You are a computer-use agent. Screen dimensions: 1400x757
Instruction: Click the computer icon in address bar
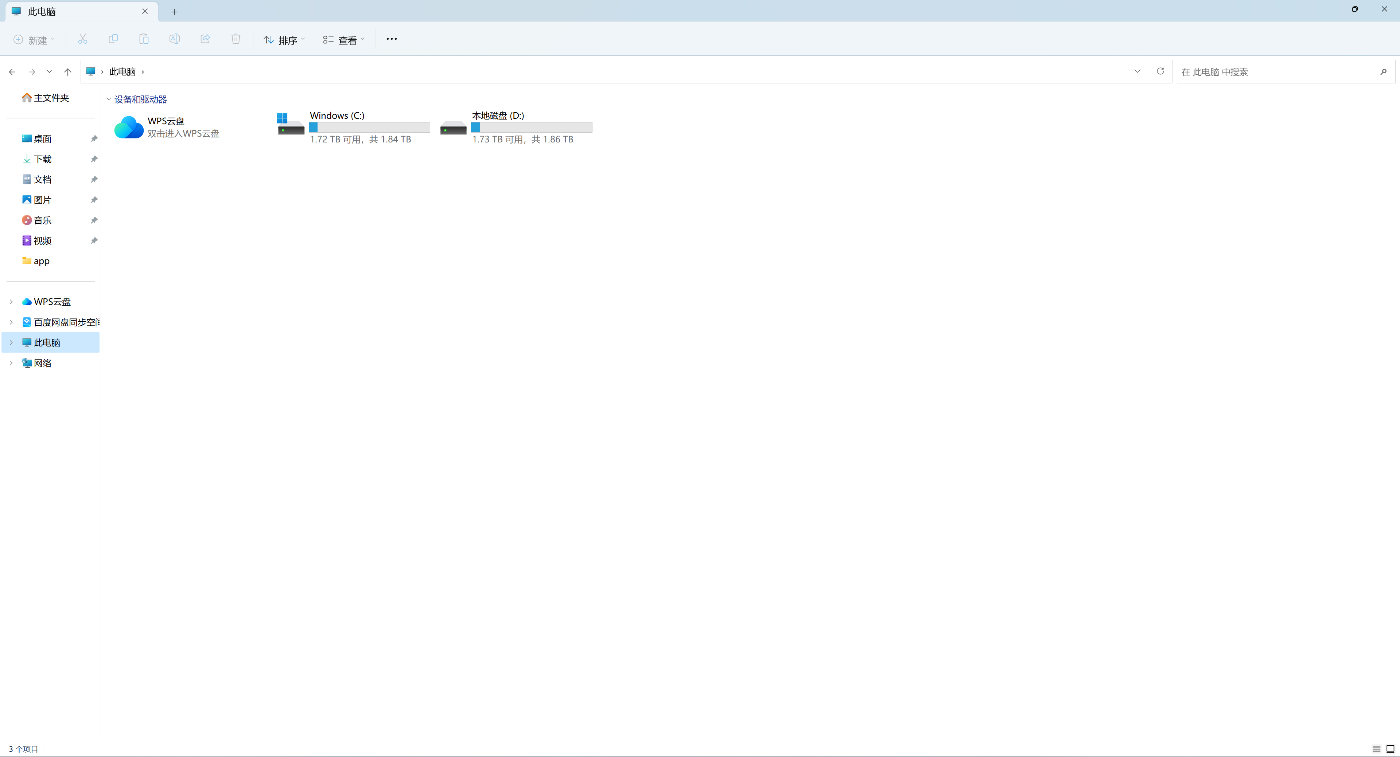coord(91,72)
